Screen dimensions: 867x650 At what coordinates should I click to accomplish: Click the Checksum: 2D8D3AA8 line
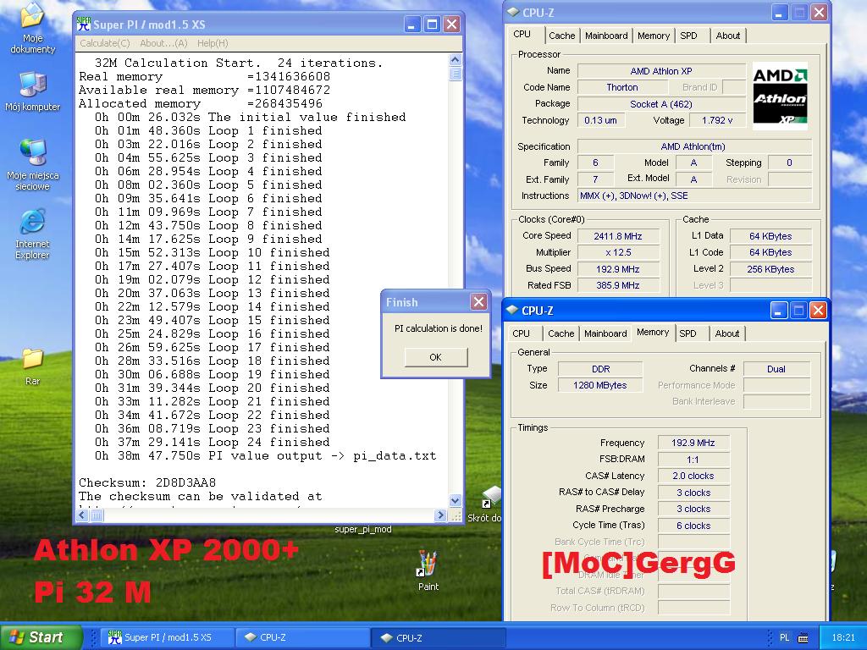147,482
